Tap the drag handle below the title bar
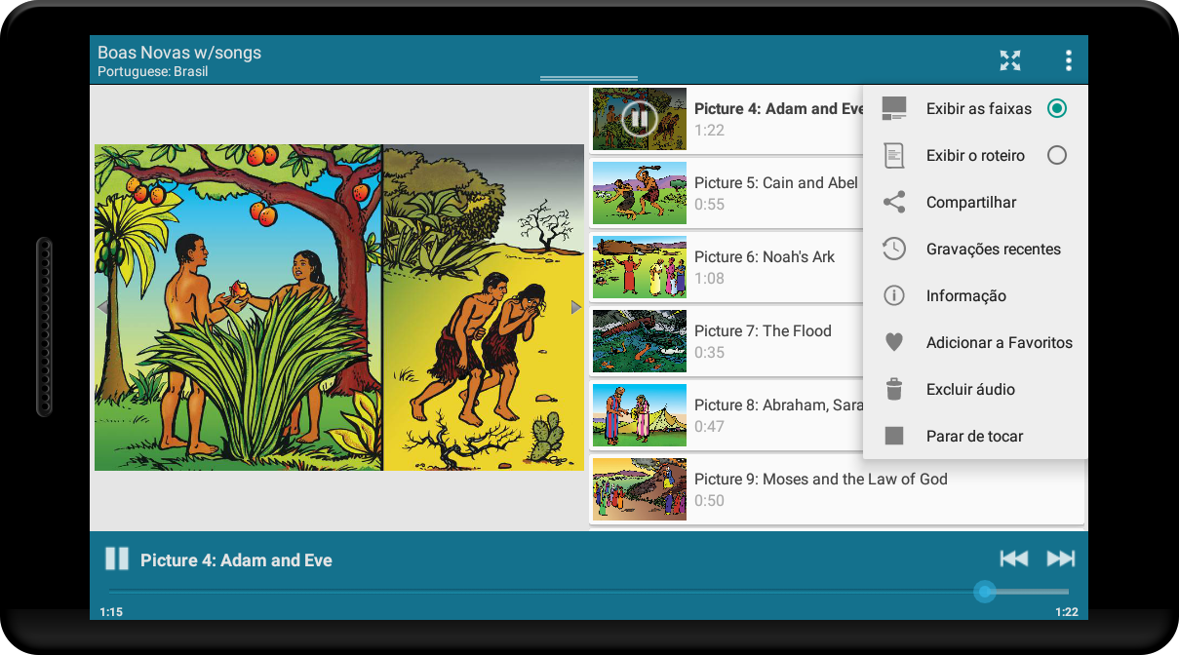 589,78
